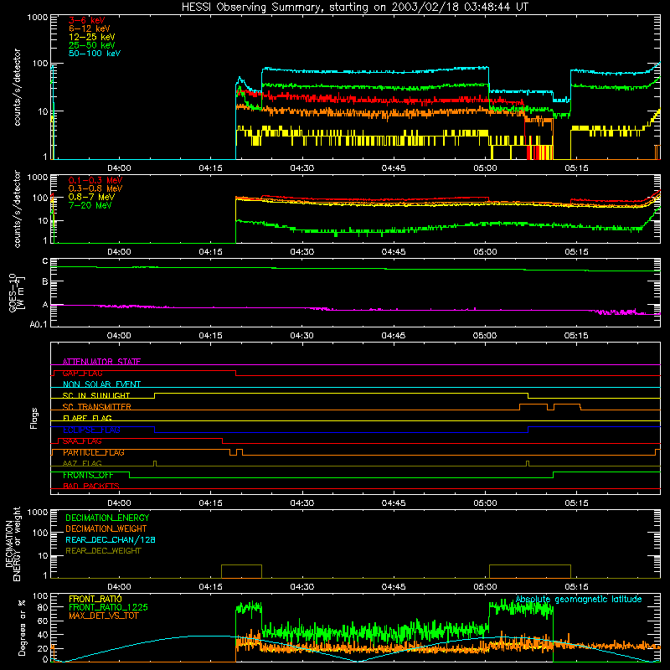670x670 pixels.
Task: Select the SAA_FLAG label
Action: (82, 441)
